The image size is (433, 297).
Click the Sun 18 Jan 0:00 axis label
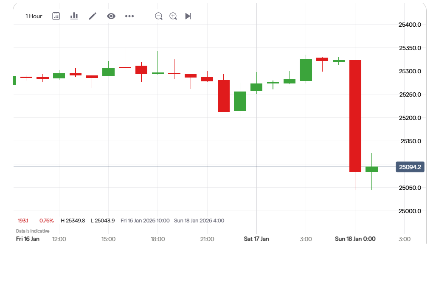click(x=355, y=239)
